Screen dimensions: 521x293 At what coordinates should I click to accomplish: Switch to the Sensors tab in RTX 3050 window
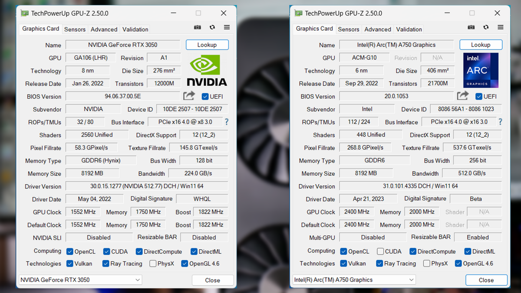(75, 29)
